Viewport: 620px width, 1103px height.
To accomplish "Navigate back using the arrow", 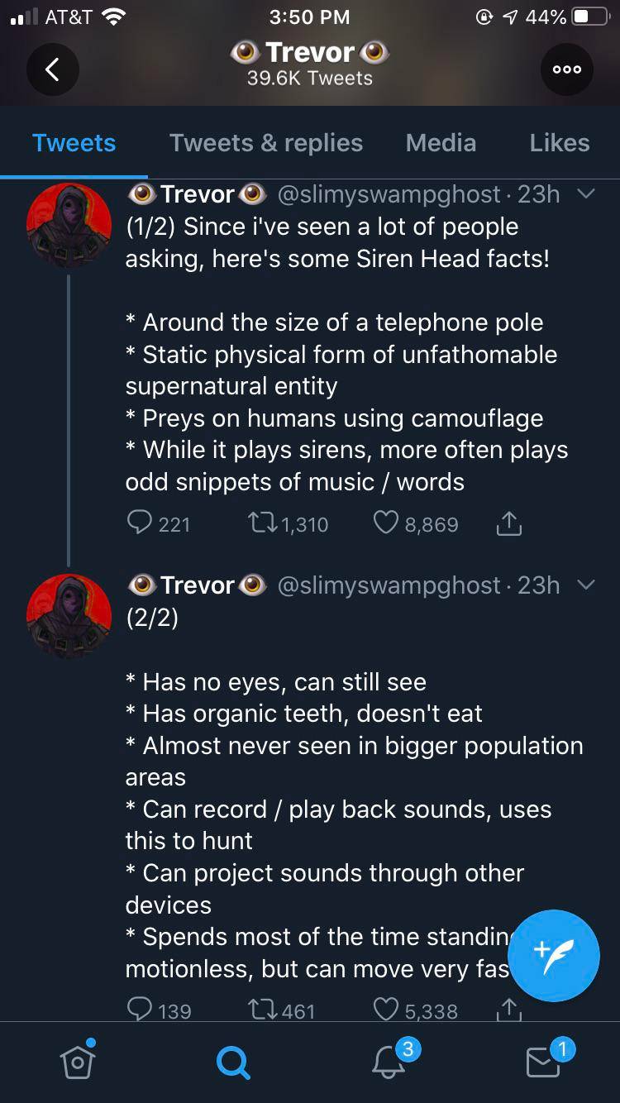I will pos(53,69).
